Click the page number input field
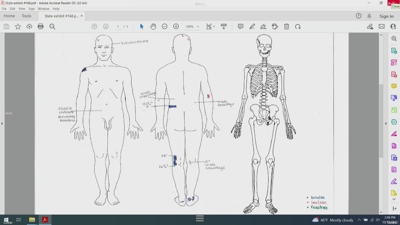 118,27
